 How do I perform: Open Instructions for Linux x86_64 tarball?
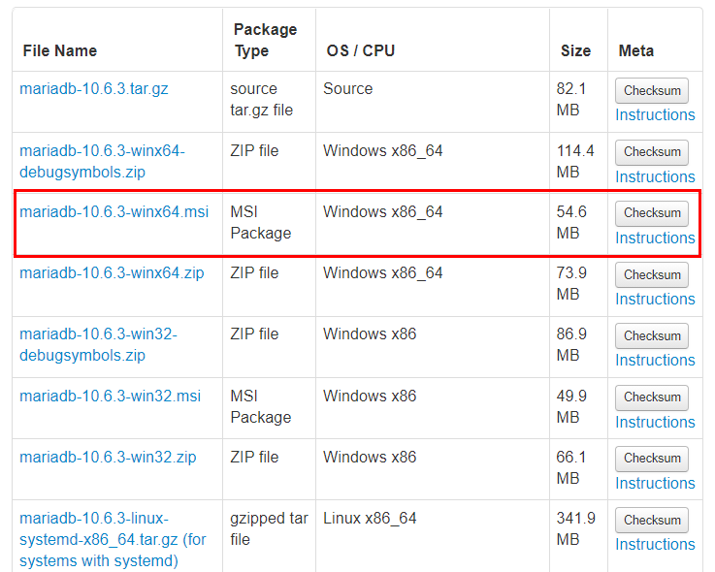click(x=655, y=544)
